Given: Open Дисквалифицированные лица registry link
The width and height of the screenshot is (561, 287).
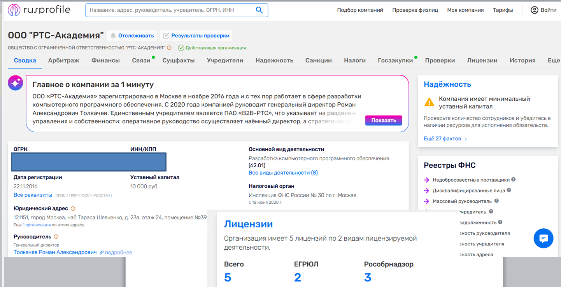Looking at the screenshot, I should (x=469, y=191).
